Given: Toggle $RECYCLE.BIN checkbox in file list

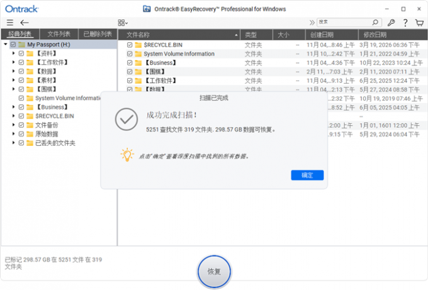Looking at the screenshot, I should pyautogui.click(x=130, y=45).
